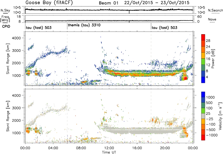Click the orange echo streak near 08:30 in power panel
223x154 pixels.
pyautogui.click(x=84, y=82)
